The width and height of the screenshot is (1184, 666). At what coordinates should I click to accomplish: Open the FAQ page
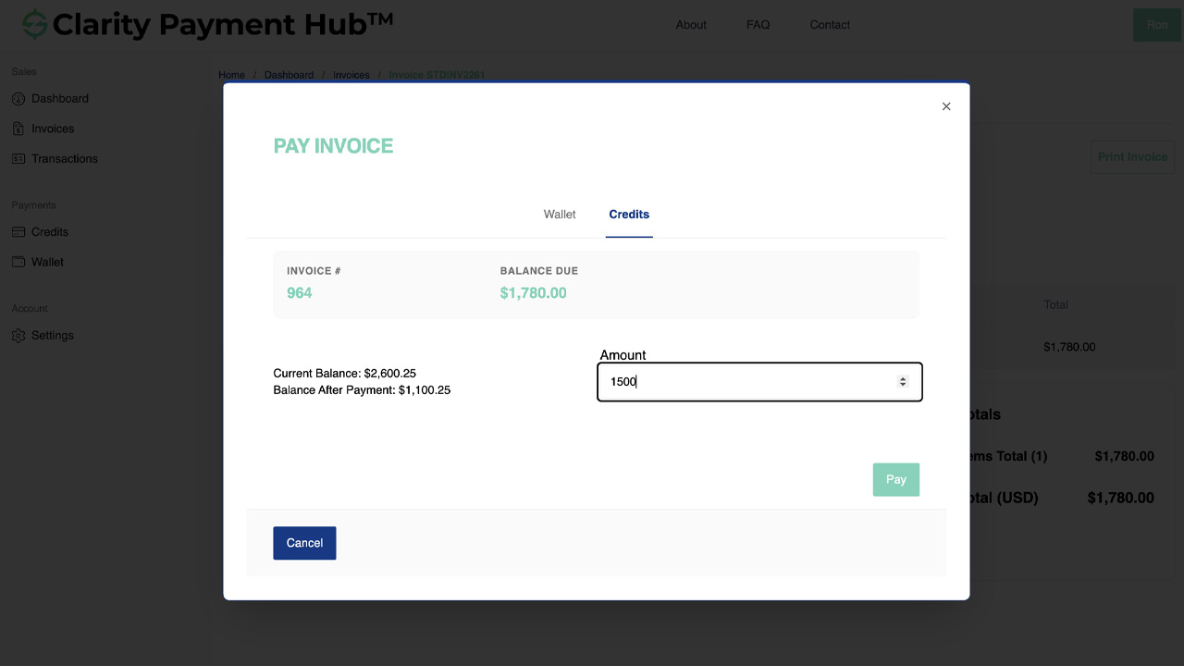(758, 25)
